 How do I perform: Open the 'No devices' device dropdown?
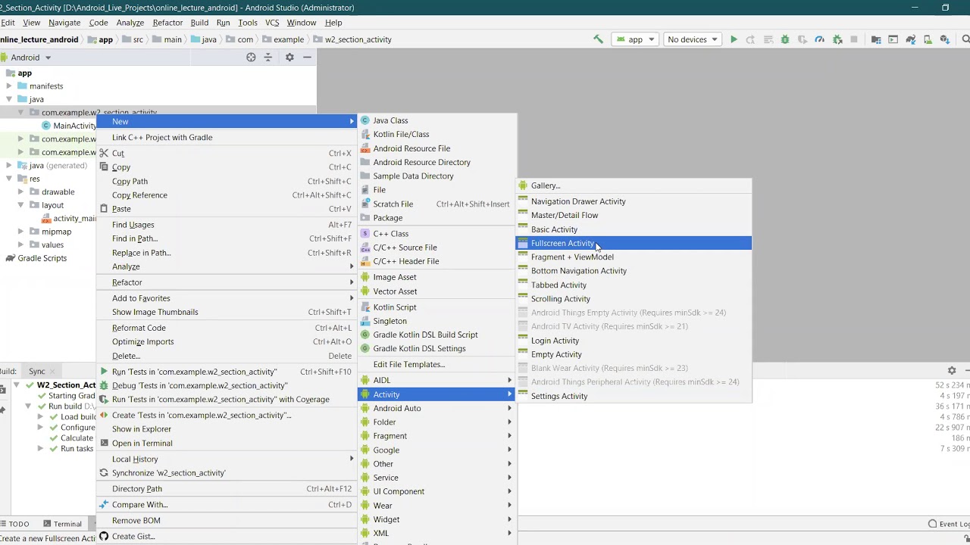pyautogui.click(x=692, y=39)
